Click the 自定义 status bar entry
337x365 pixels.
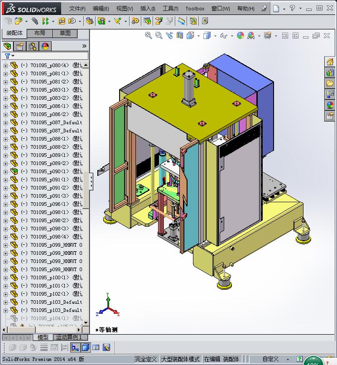click(270, 359)
